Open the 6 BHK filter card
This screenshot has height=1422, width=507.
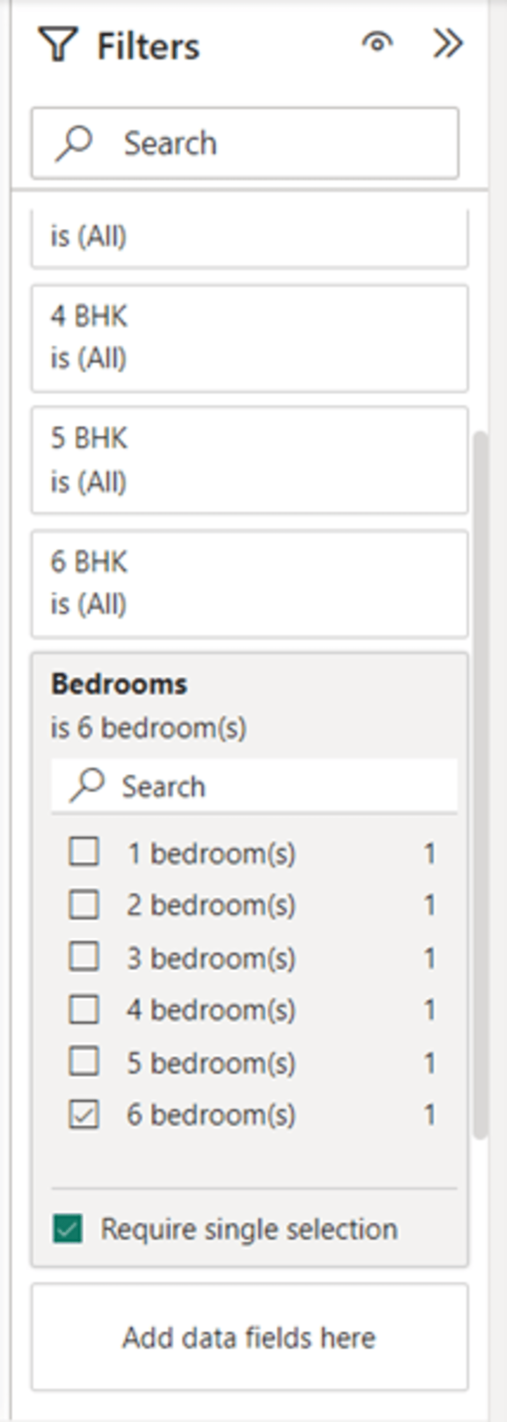249,583
